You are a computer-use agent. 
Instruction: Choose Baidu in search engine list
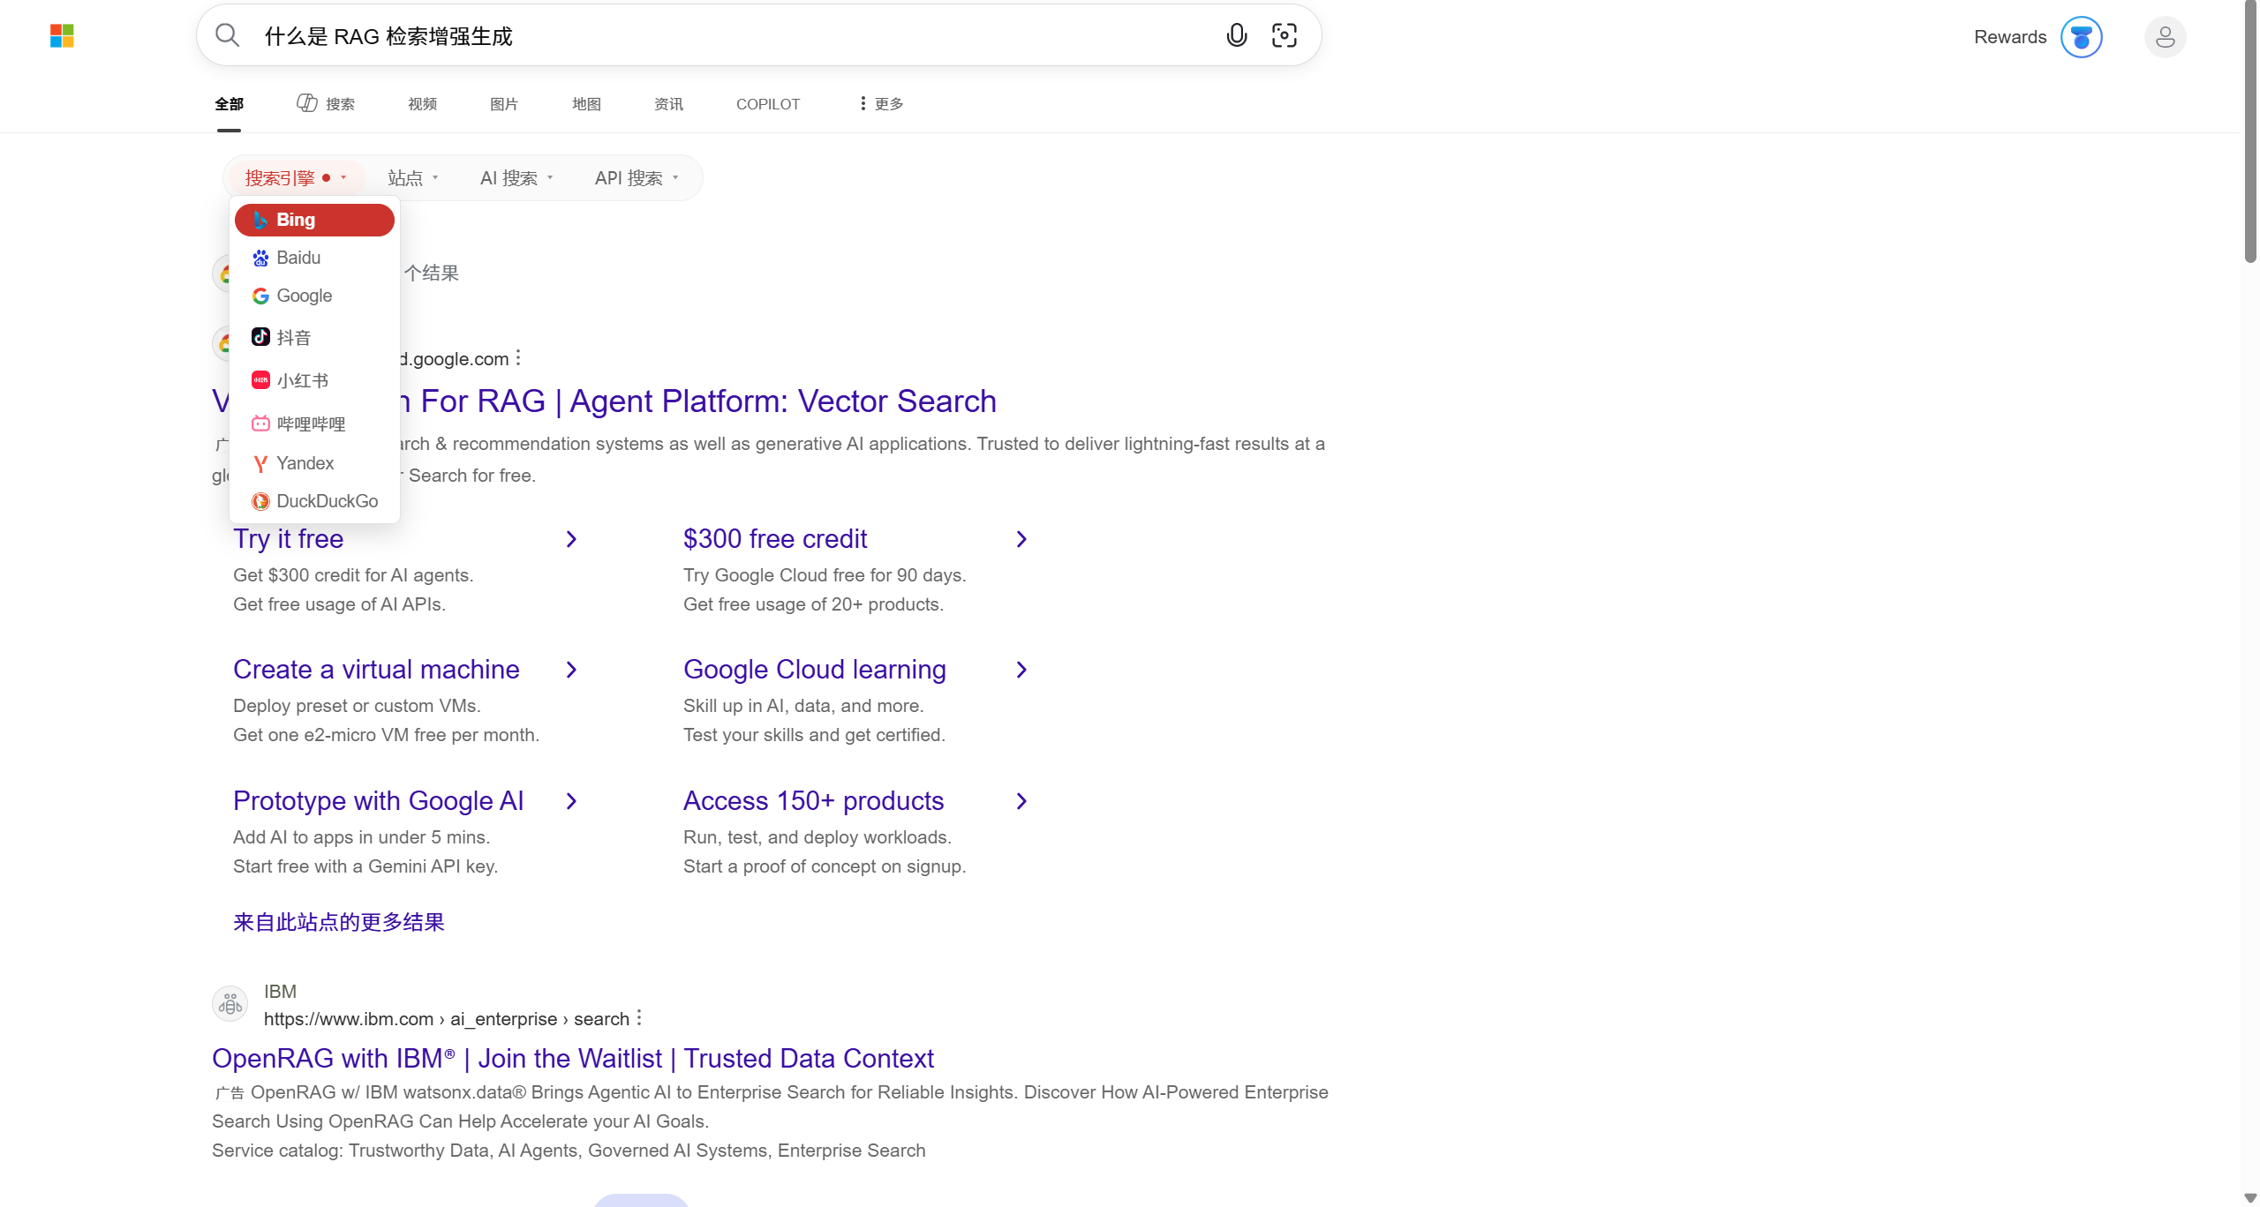(x=314, y=258)
